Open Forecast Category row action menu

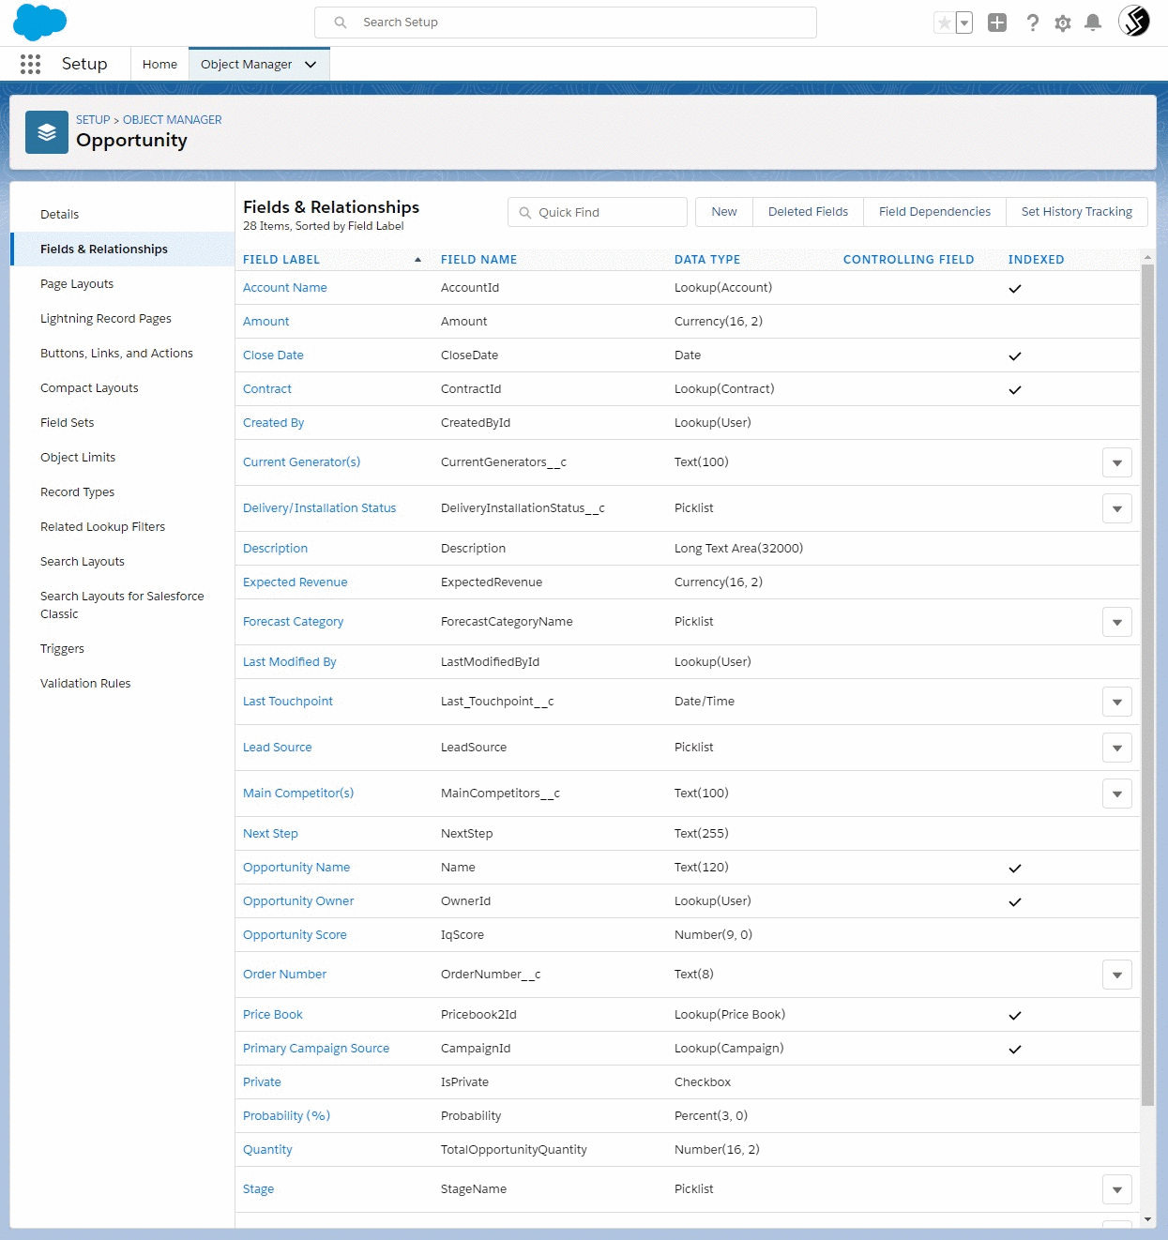(x=1116, y=622)
